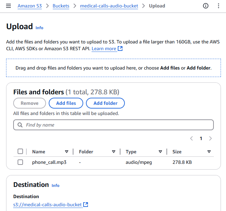Open the vertical three-dot options menu
This screenshot has width=226, height=211.
[x=218, y=6]
